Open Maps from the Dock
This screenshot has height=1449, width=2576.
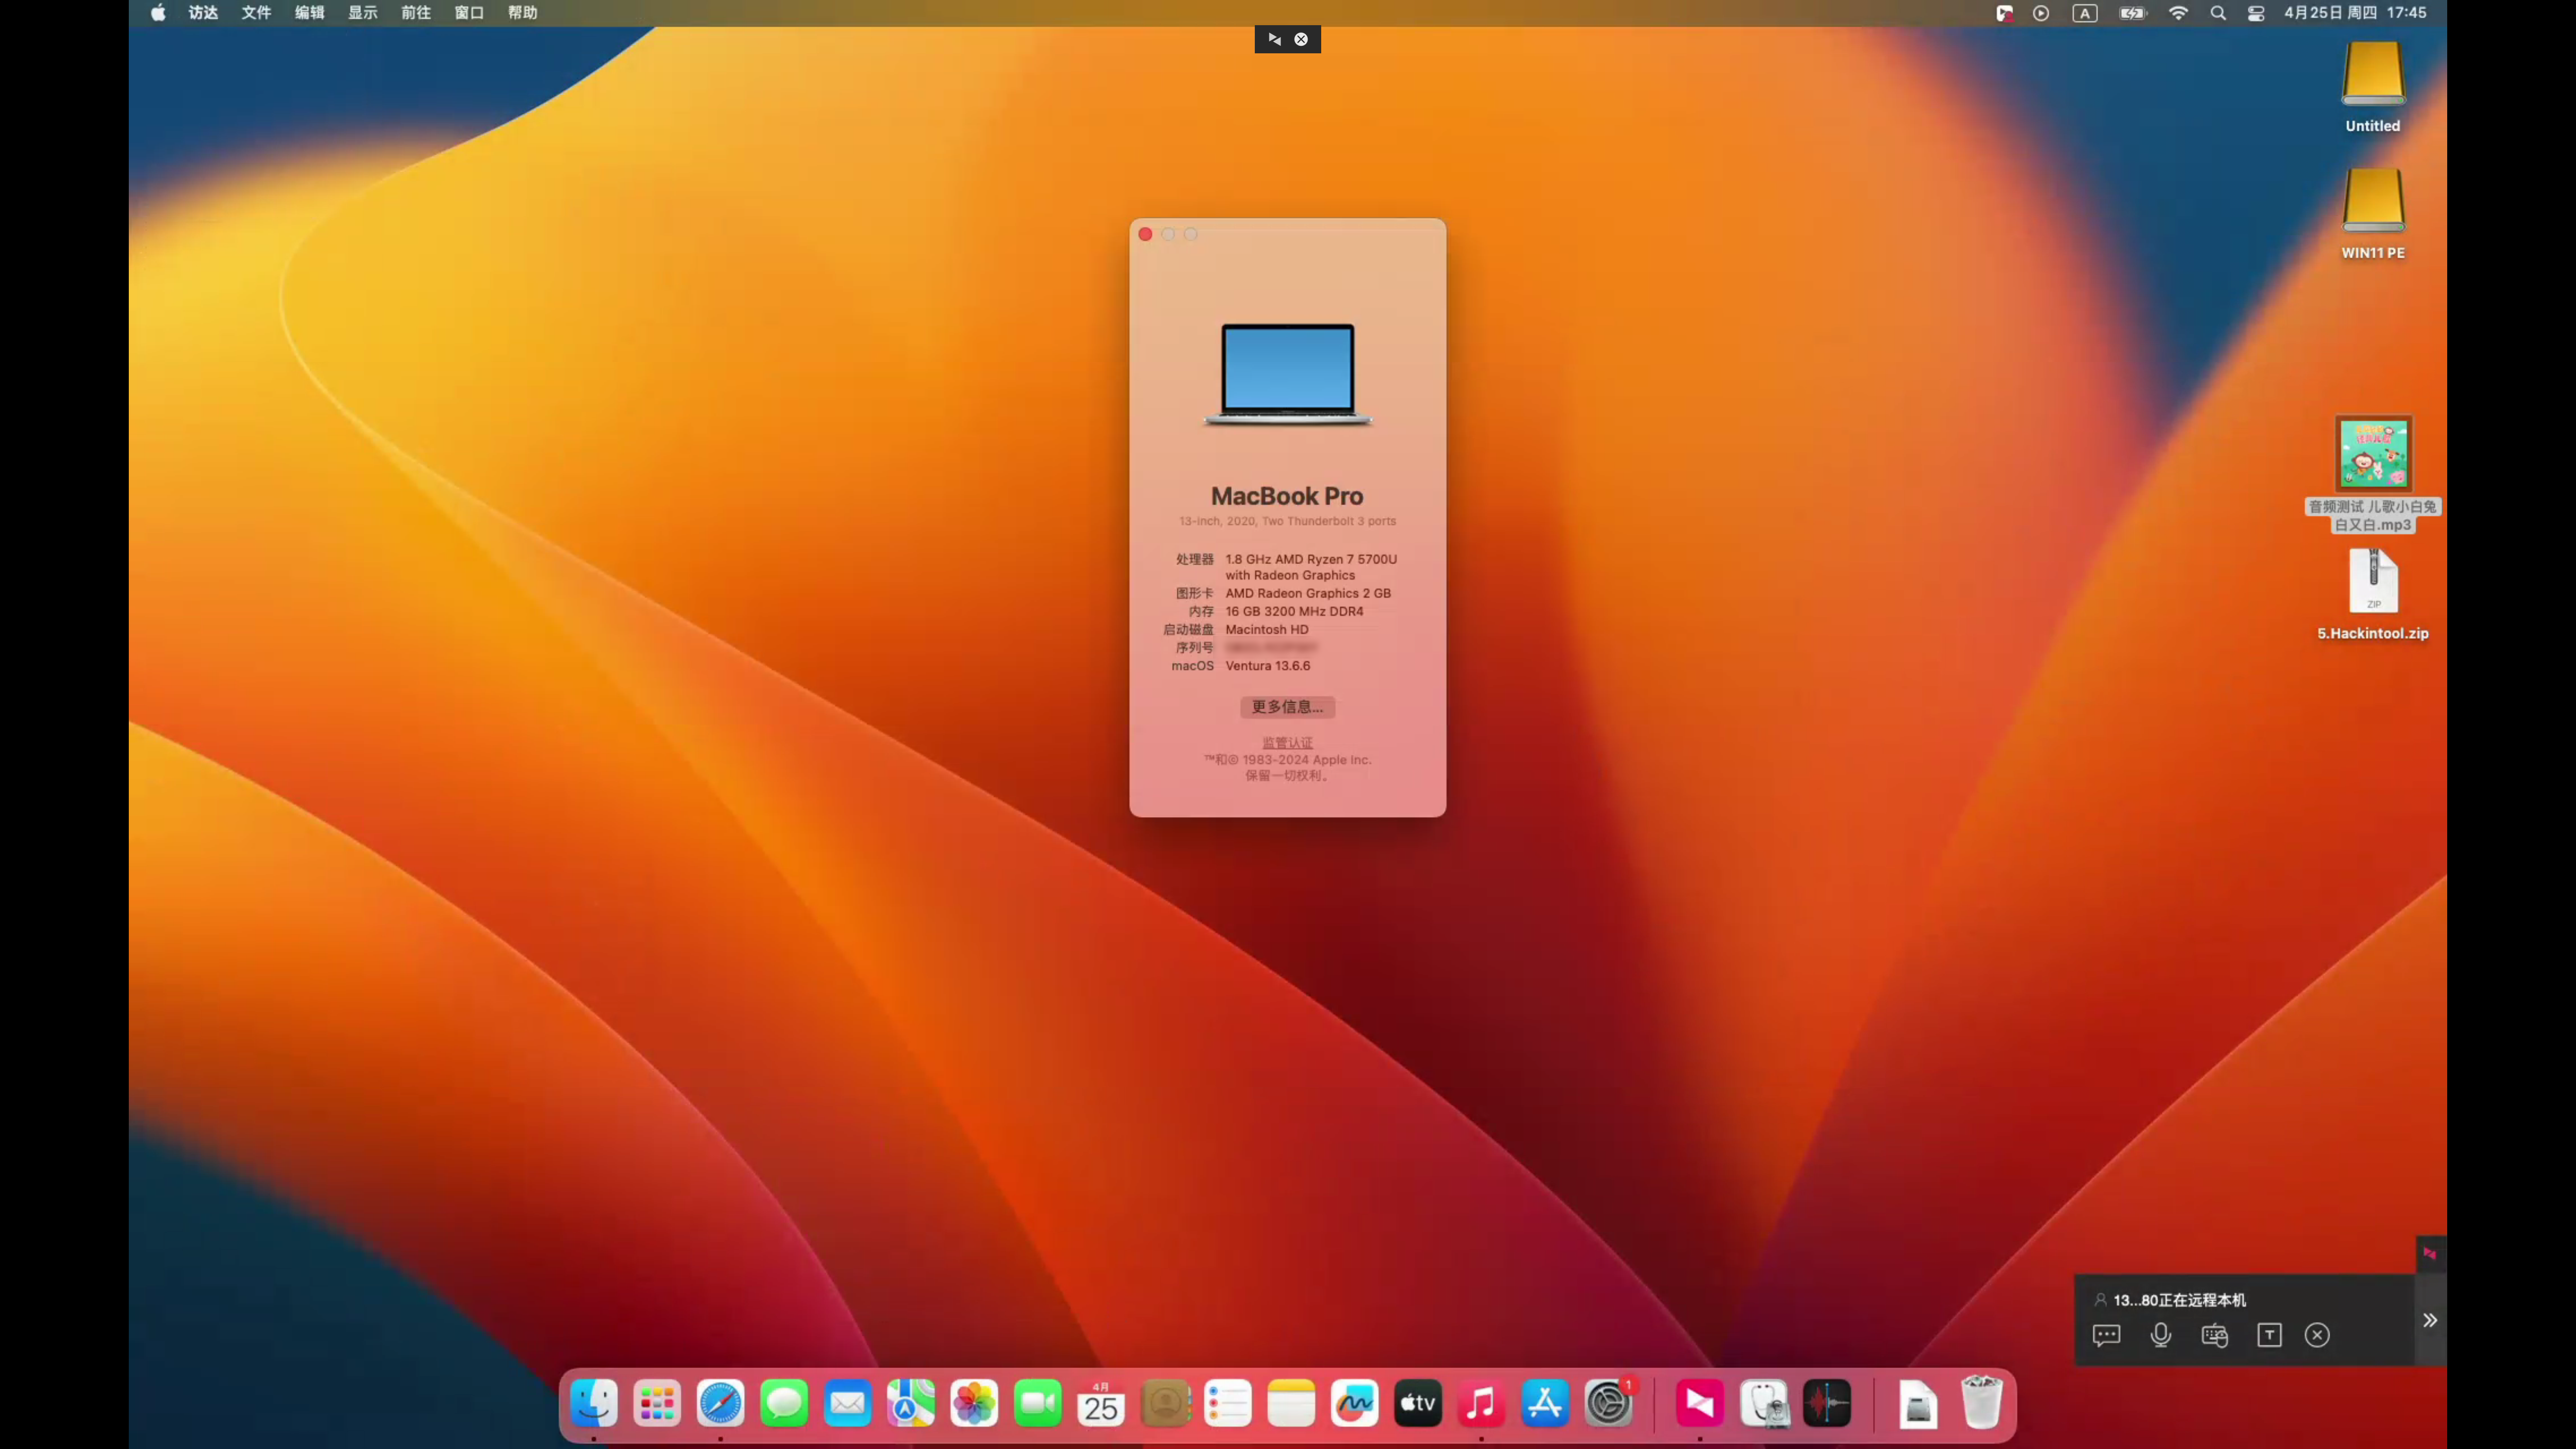[911, 1403]
